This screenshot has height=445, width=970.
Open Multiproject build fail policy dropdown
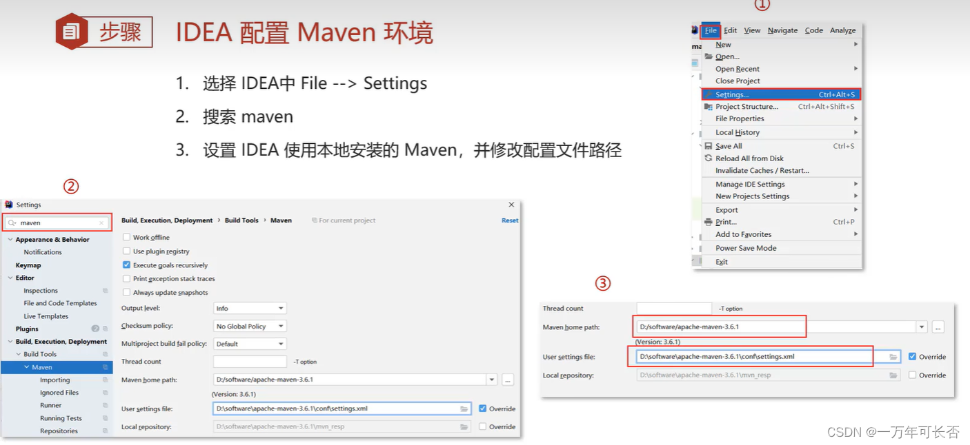click(250, 344)
